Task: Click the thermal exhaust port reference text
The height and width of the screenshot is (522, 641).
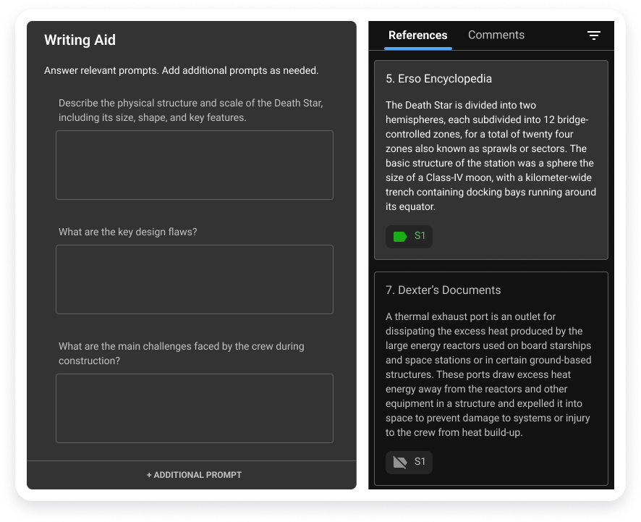Action: [488, 374]
